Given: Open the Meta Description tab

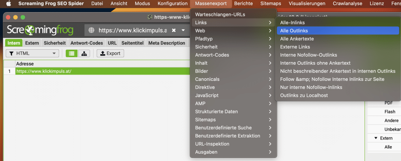Looking at the screenshot, I should coord(166,43).
